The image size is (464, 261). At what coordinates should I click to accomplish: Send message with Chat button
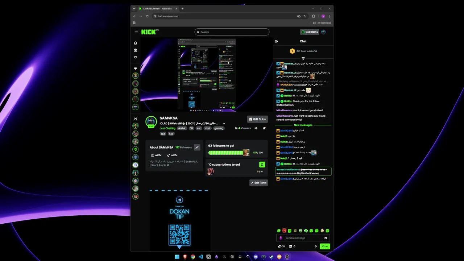click(325, 246)
